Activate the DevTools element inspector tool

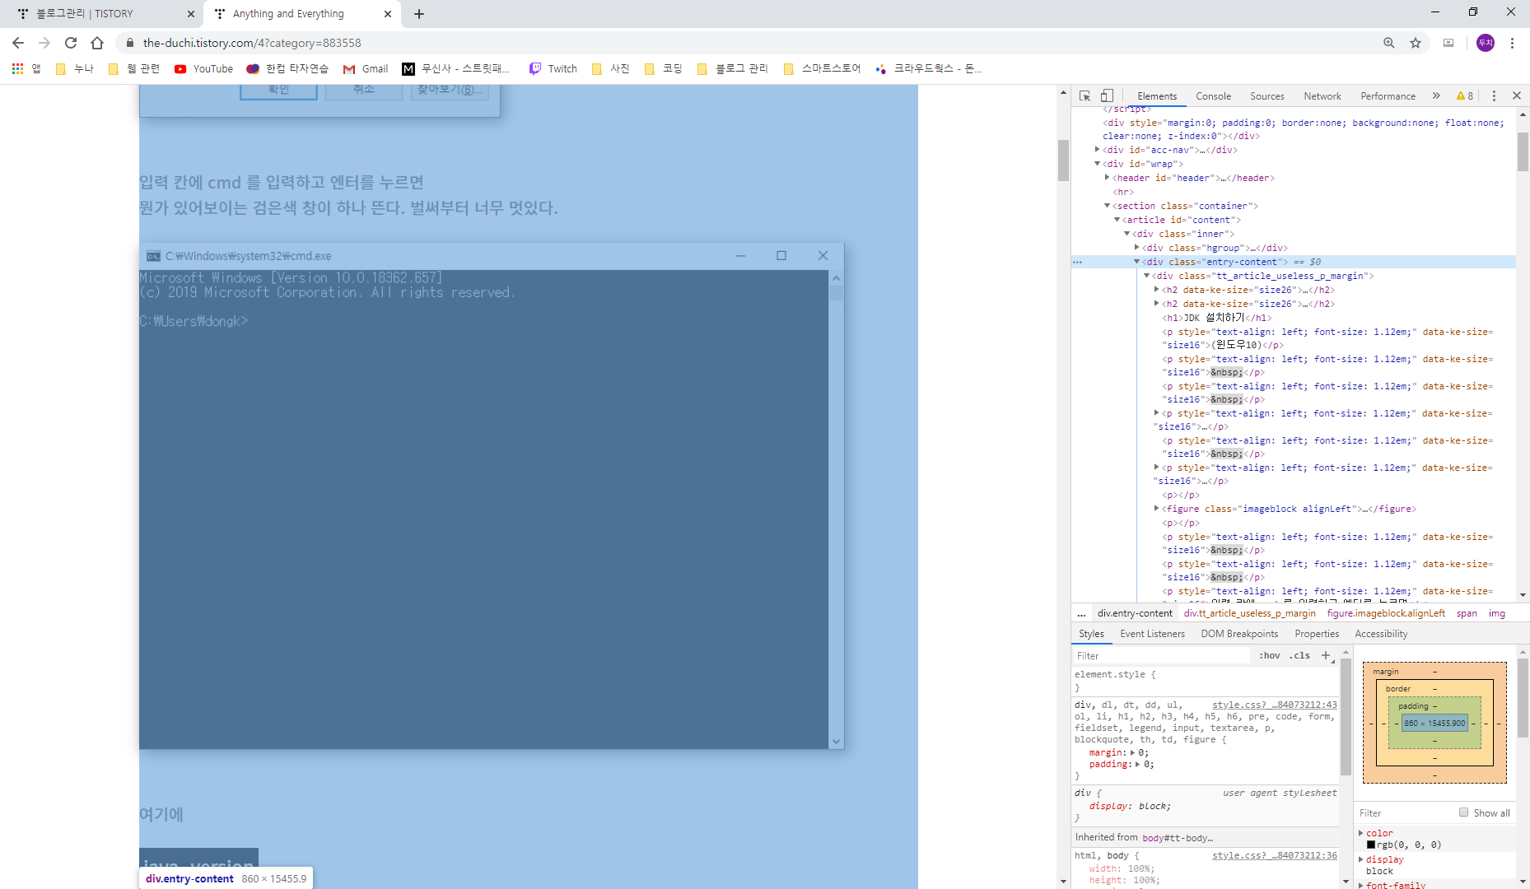pyautogui.click(x=1085, y=96)
